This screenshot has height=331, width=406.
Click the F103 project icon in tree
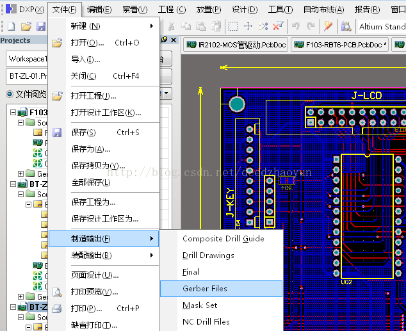click(x=22, y=112)
